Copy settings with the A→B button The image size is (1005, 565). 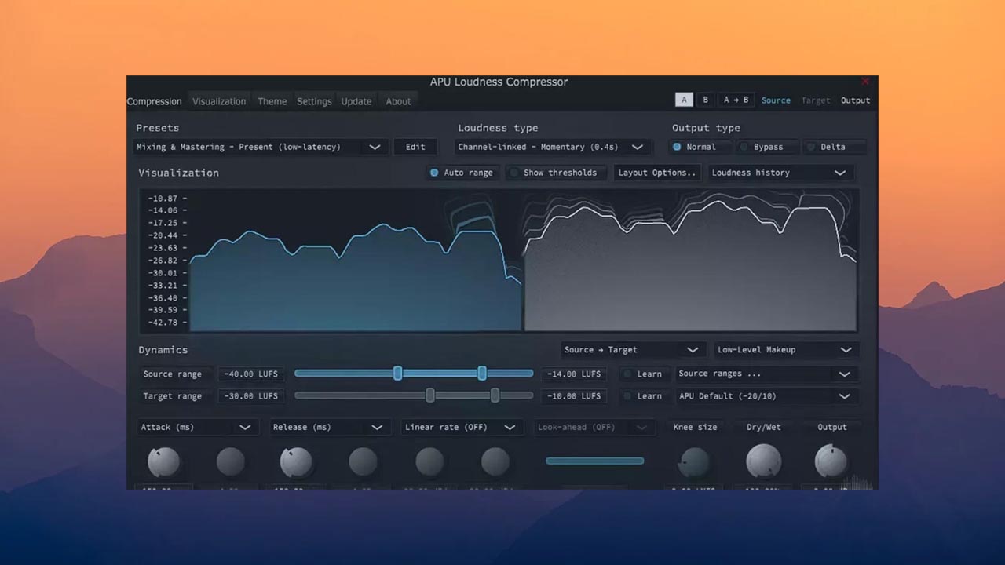coord(735,100)
